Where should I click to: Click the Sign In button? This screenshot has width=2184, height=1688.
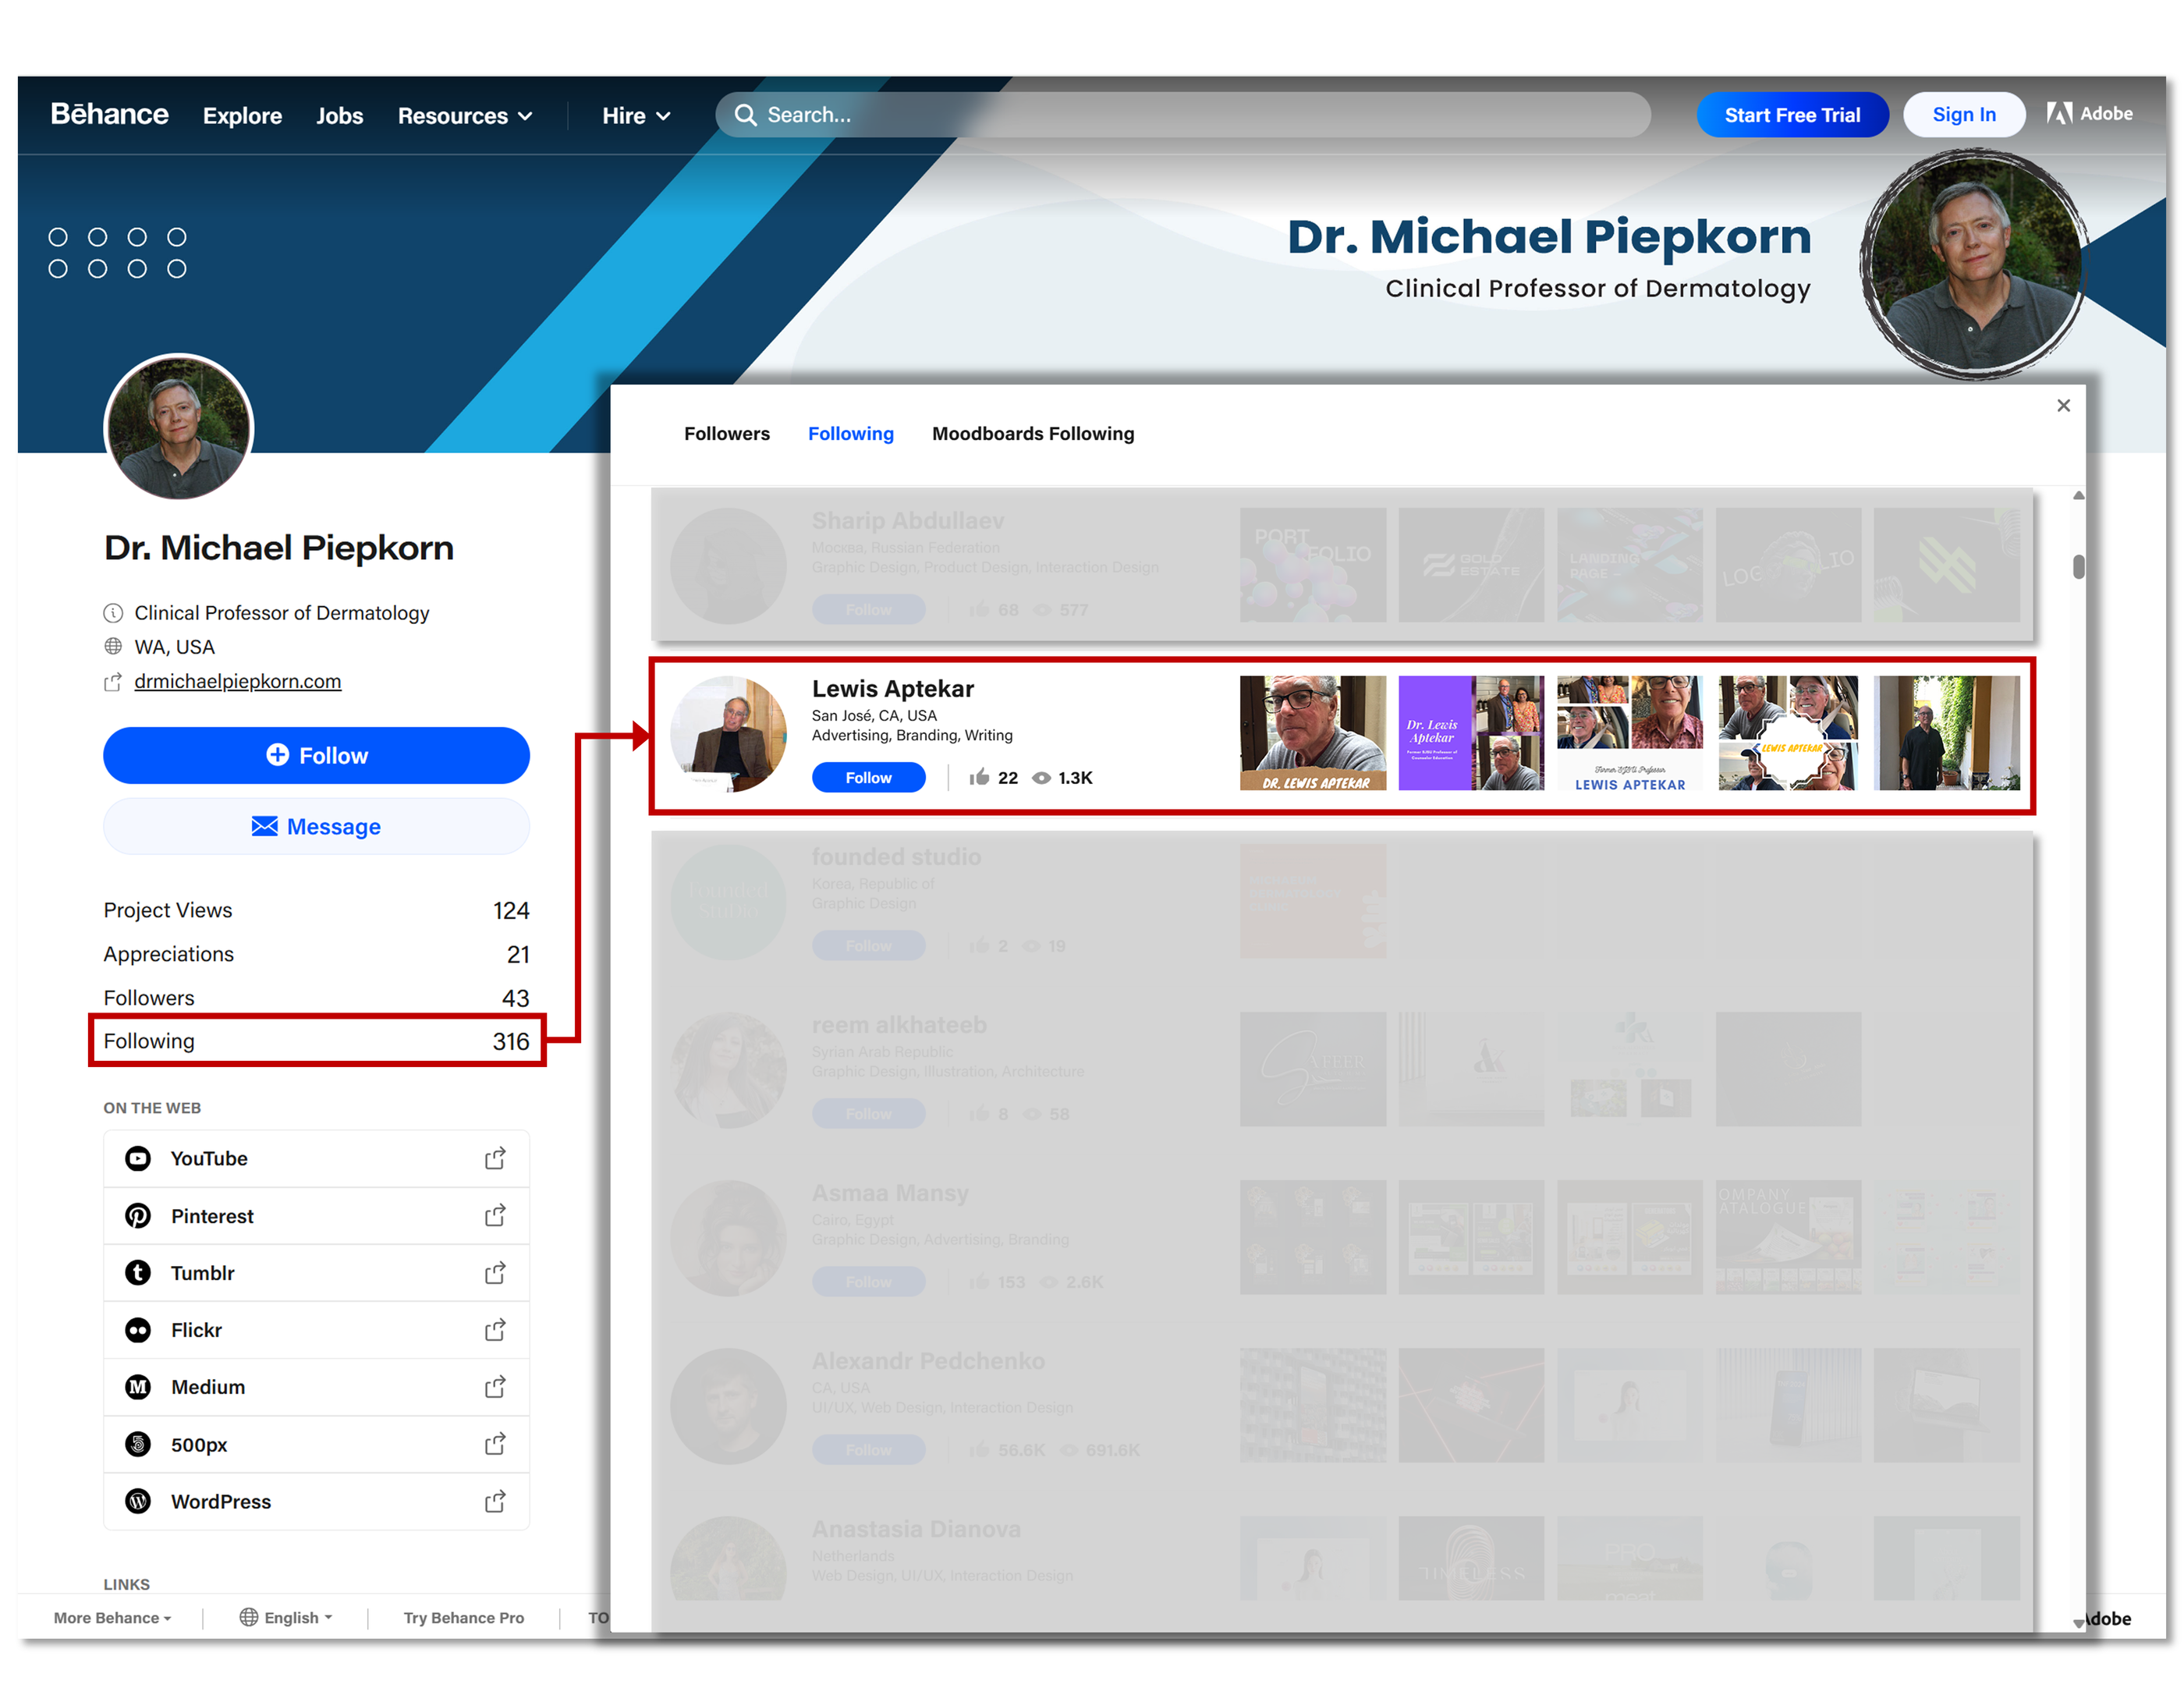click(x=1964, y=115)
